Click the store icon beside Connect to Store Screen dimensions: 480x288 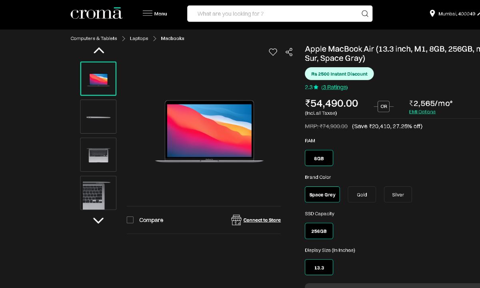[x=236, y=220]
